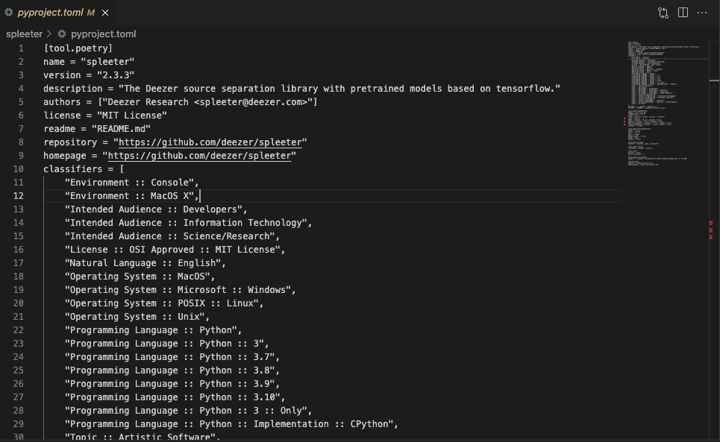Open the repository GitHub URL link
The image size is (720, 442).
coord(210,142)
